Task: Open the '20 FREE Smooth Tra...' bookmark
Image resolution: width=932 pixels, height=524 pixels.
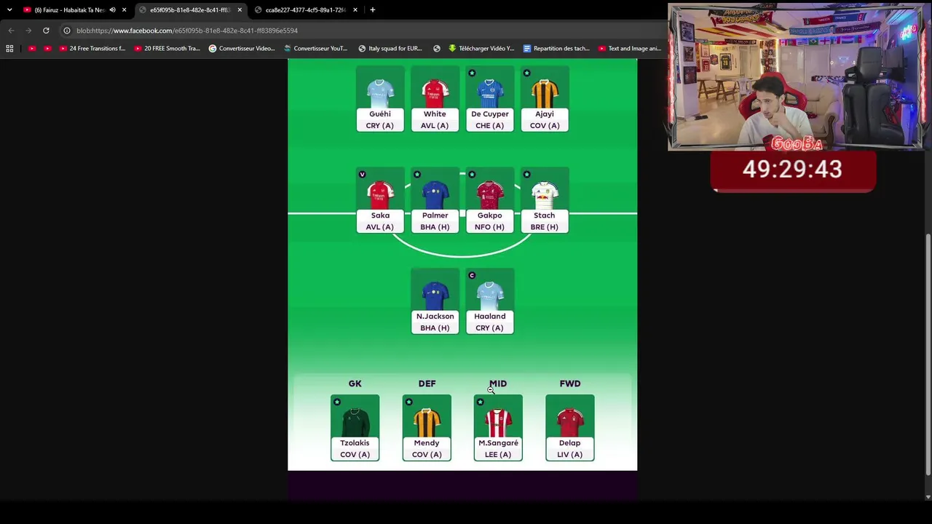Action: point(167,49)
